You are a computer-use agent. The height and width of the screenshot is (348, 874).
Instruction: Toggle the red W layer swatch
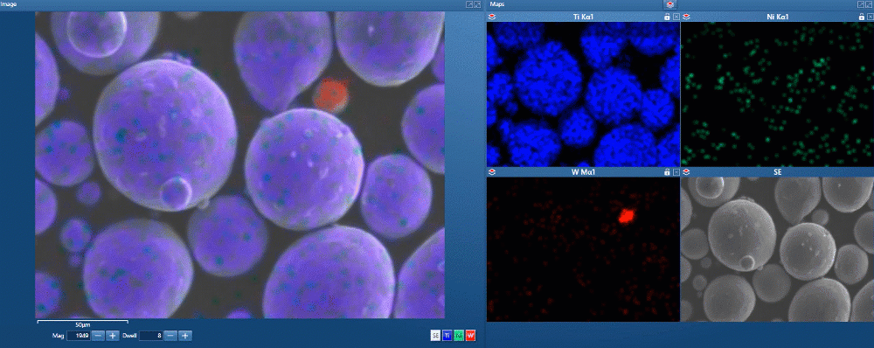(471, 335)
